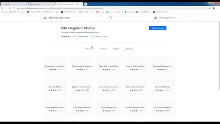The height and width of the screenshot is (124, 220).
Task: Open the M&P Express Logistics bookmark
Action: coord(52,12)
